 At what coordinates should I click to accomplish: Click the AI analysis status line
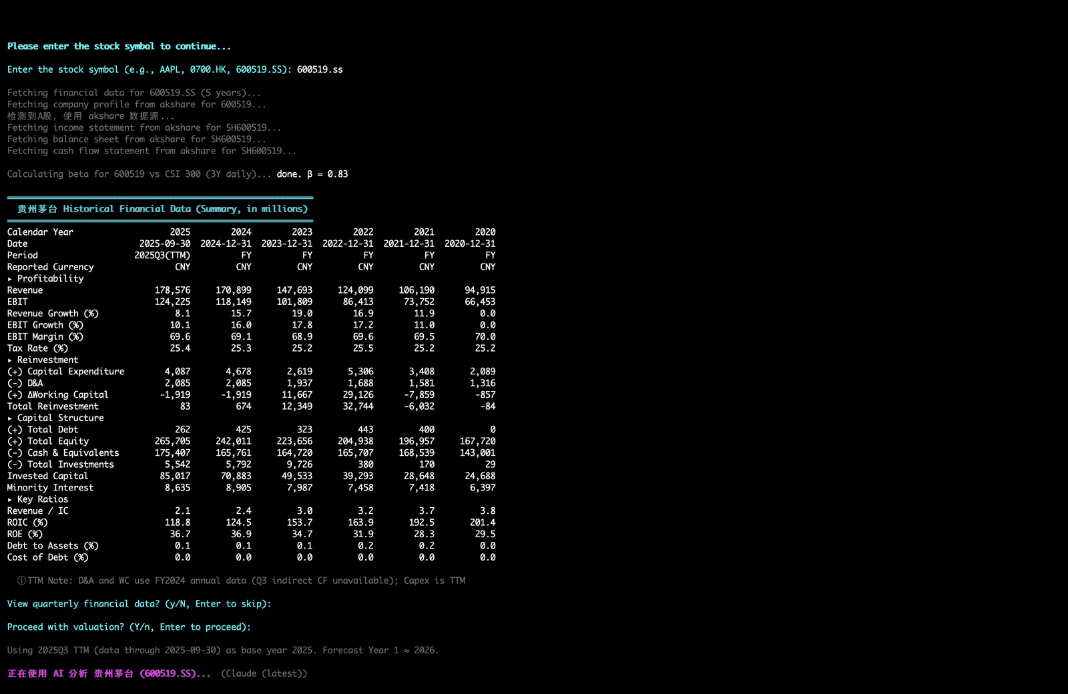click(x=109, y=674)
